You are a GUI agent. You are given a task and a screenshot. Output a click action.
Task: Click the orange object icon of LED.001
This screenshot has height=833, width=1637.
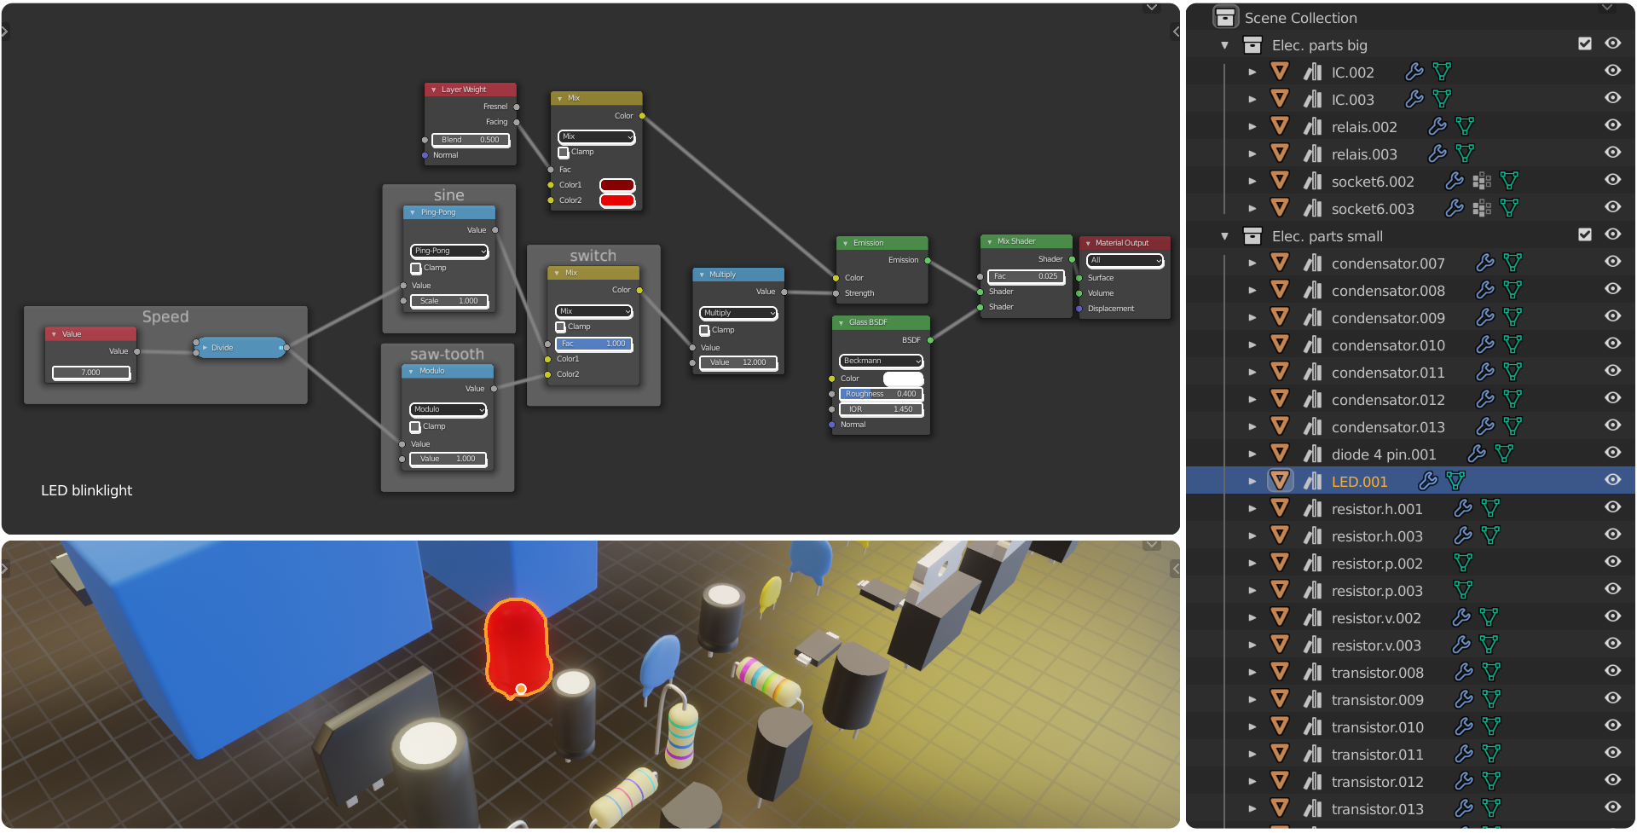click(x=1280, y=482)
